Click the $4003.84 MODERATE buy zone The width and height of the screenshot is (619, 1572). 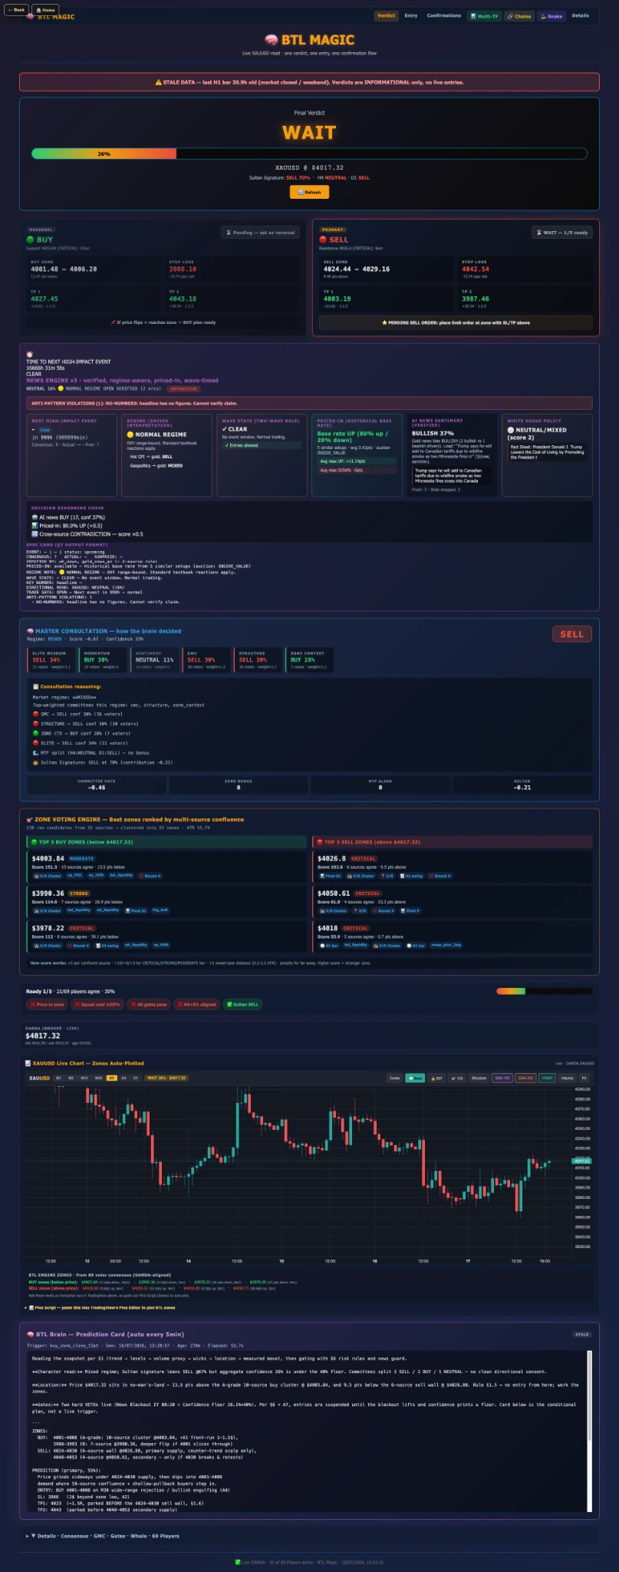tap(166, 866)
